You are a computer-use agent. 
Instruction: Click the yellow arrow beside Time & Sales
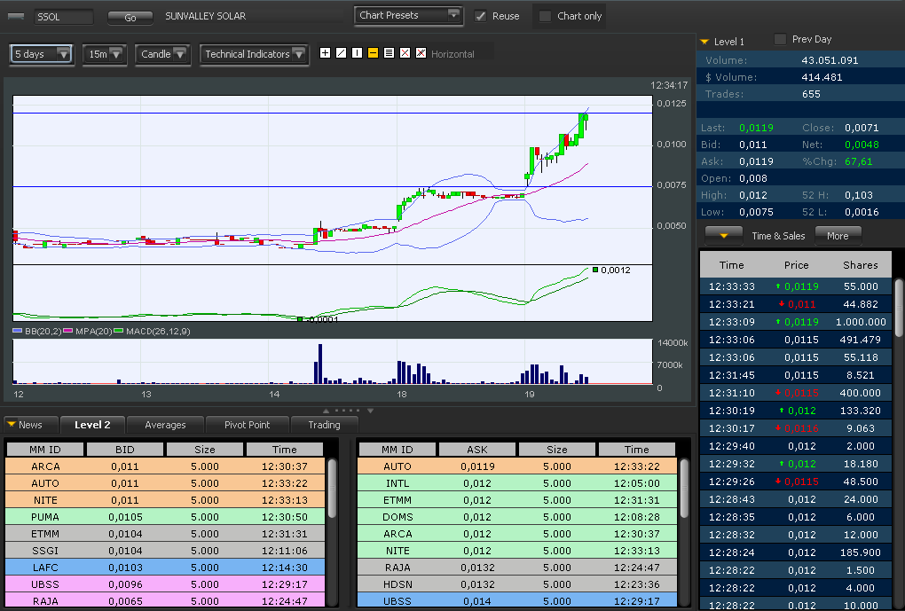724,235
